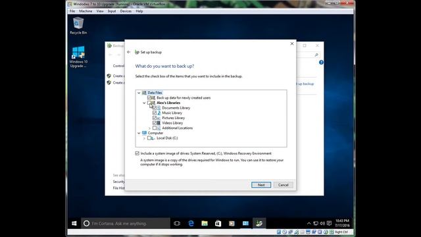Click the Cancel button
The width and height of the screenshot is (421, 237).
284,185
